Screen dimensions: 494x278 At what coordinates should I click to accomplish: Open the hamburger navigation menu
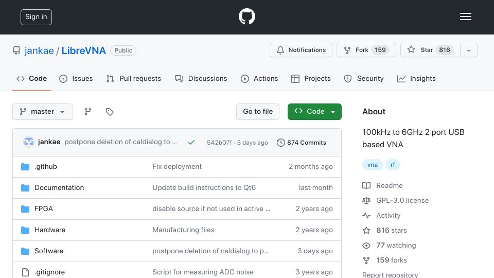point(465,16)
